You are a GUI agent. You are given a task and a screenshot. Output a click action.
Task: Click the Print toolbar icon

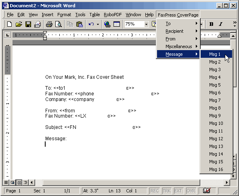pyautogui.click(x=49, y=24)
